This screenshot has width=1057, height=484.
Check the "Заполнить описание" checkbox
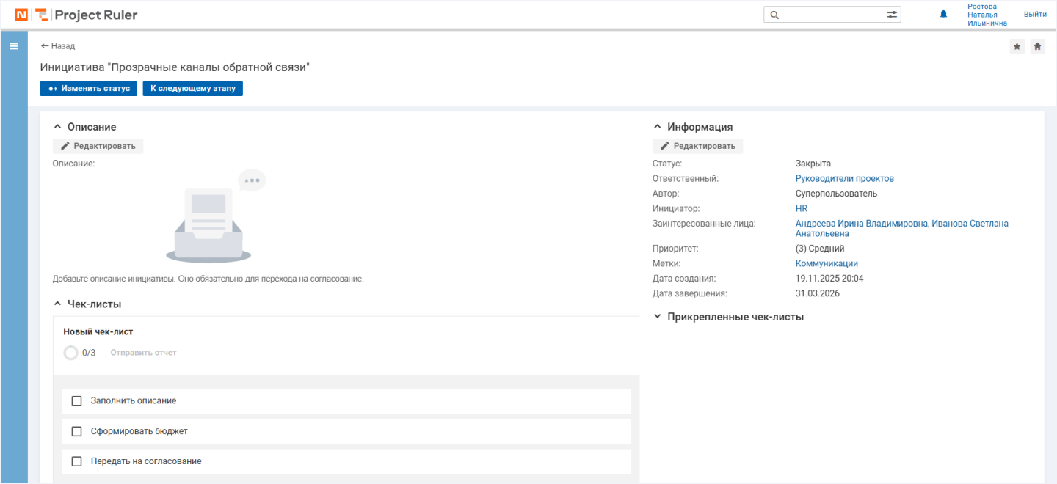point(76,401)
